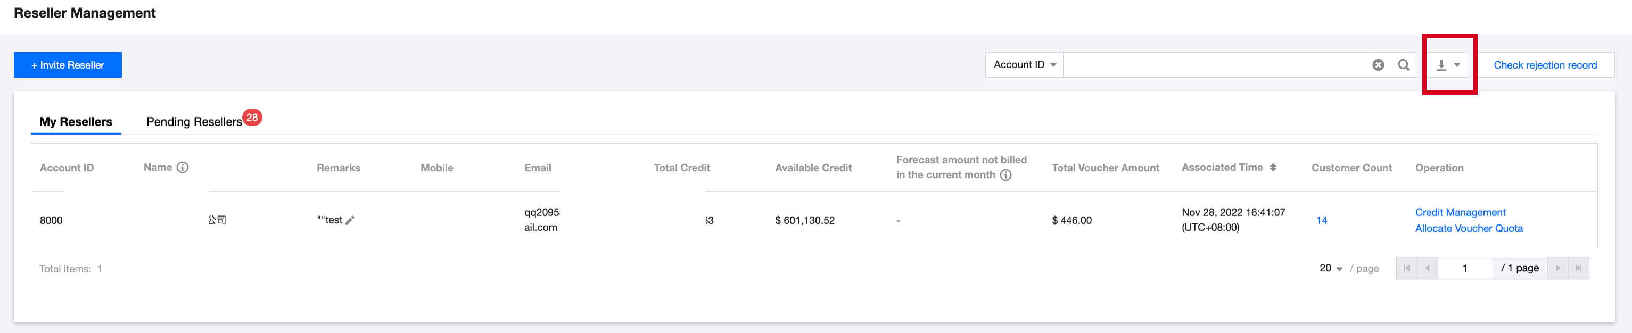Click the page number input field
The image size is (1632, 333).
1465,269
